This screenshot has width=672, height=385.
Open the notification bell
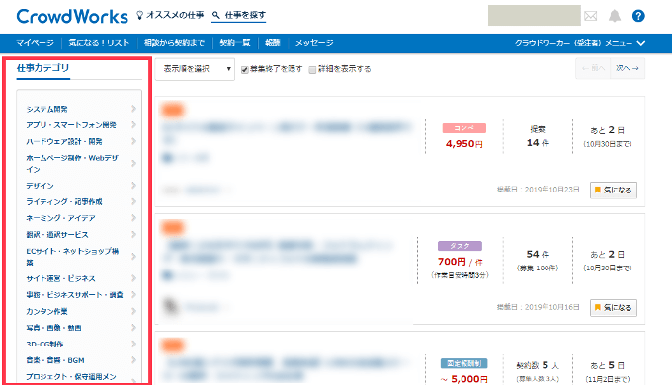(x=615, y=16)
